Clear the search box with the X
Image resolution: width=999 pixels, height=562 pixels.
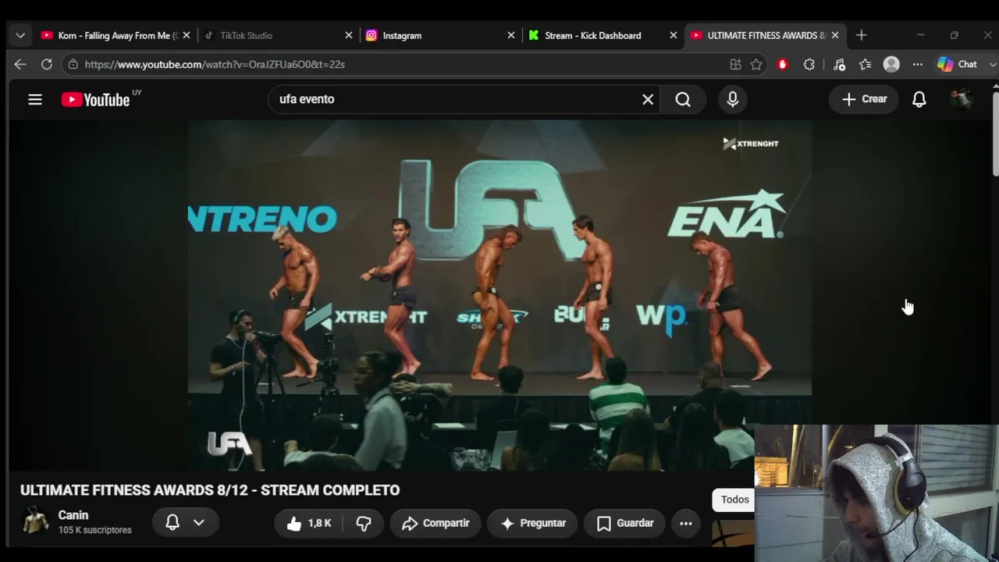pyautogui.click(x=648, y=99)
